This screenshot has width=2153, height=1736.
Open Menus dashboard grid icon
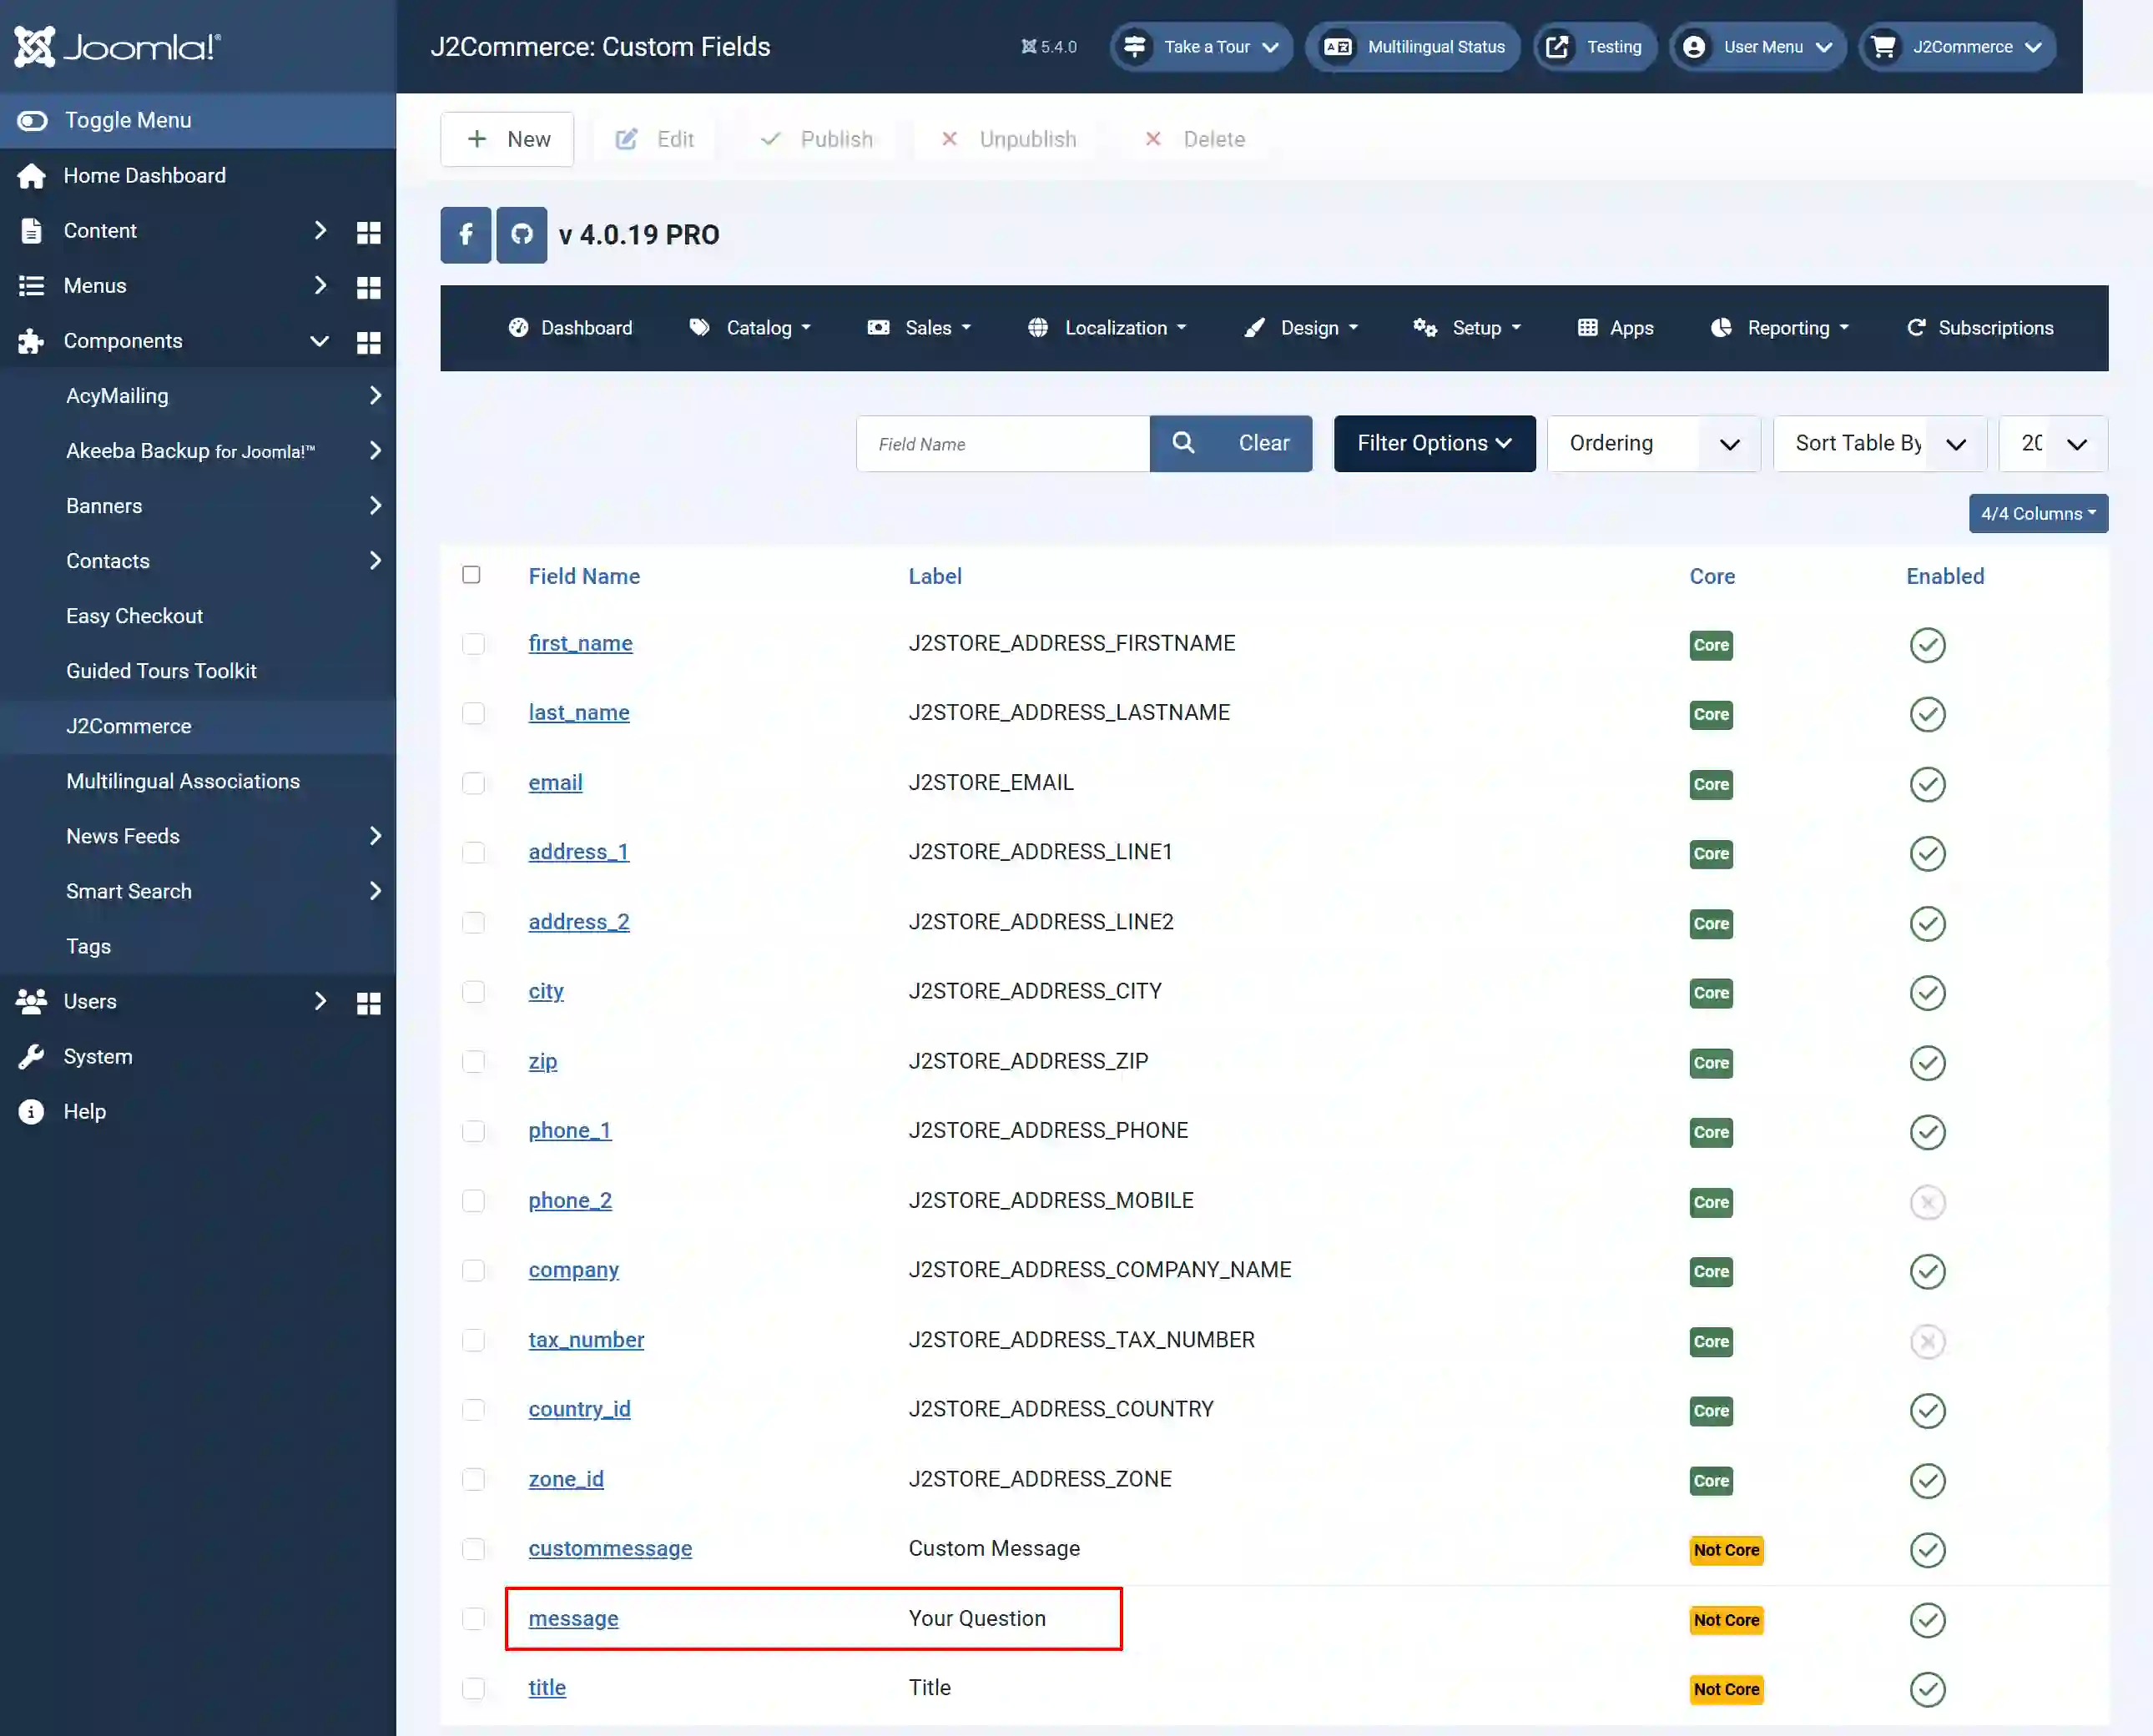pyautogui.click(x=368, y=287)
